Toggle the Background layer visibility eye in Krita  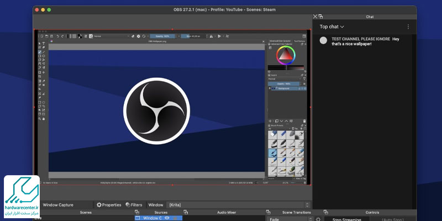(x=270, y=88)
